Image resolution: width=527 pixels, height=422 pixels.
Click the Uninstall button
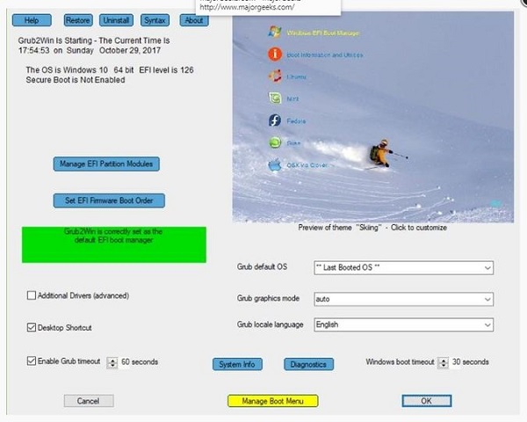click(116, 20)
